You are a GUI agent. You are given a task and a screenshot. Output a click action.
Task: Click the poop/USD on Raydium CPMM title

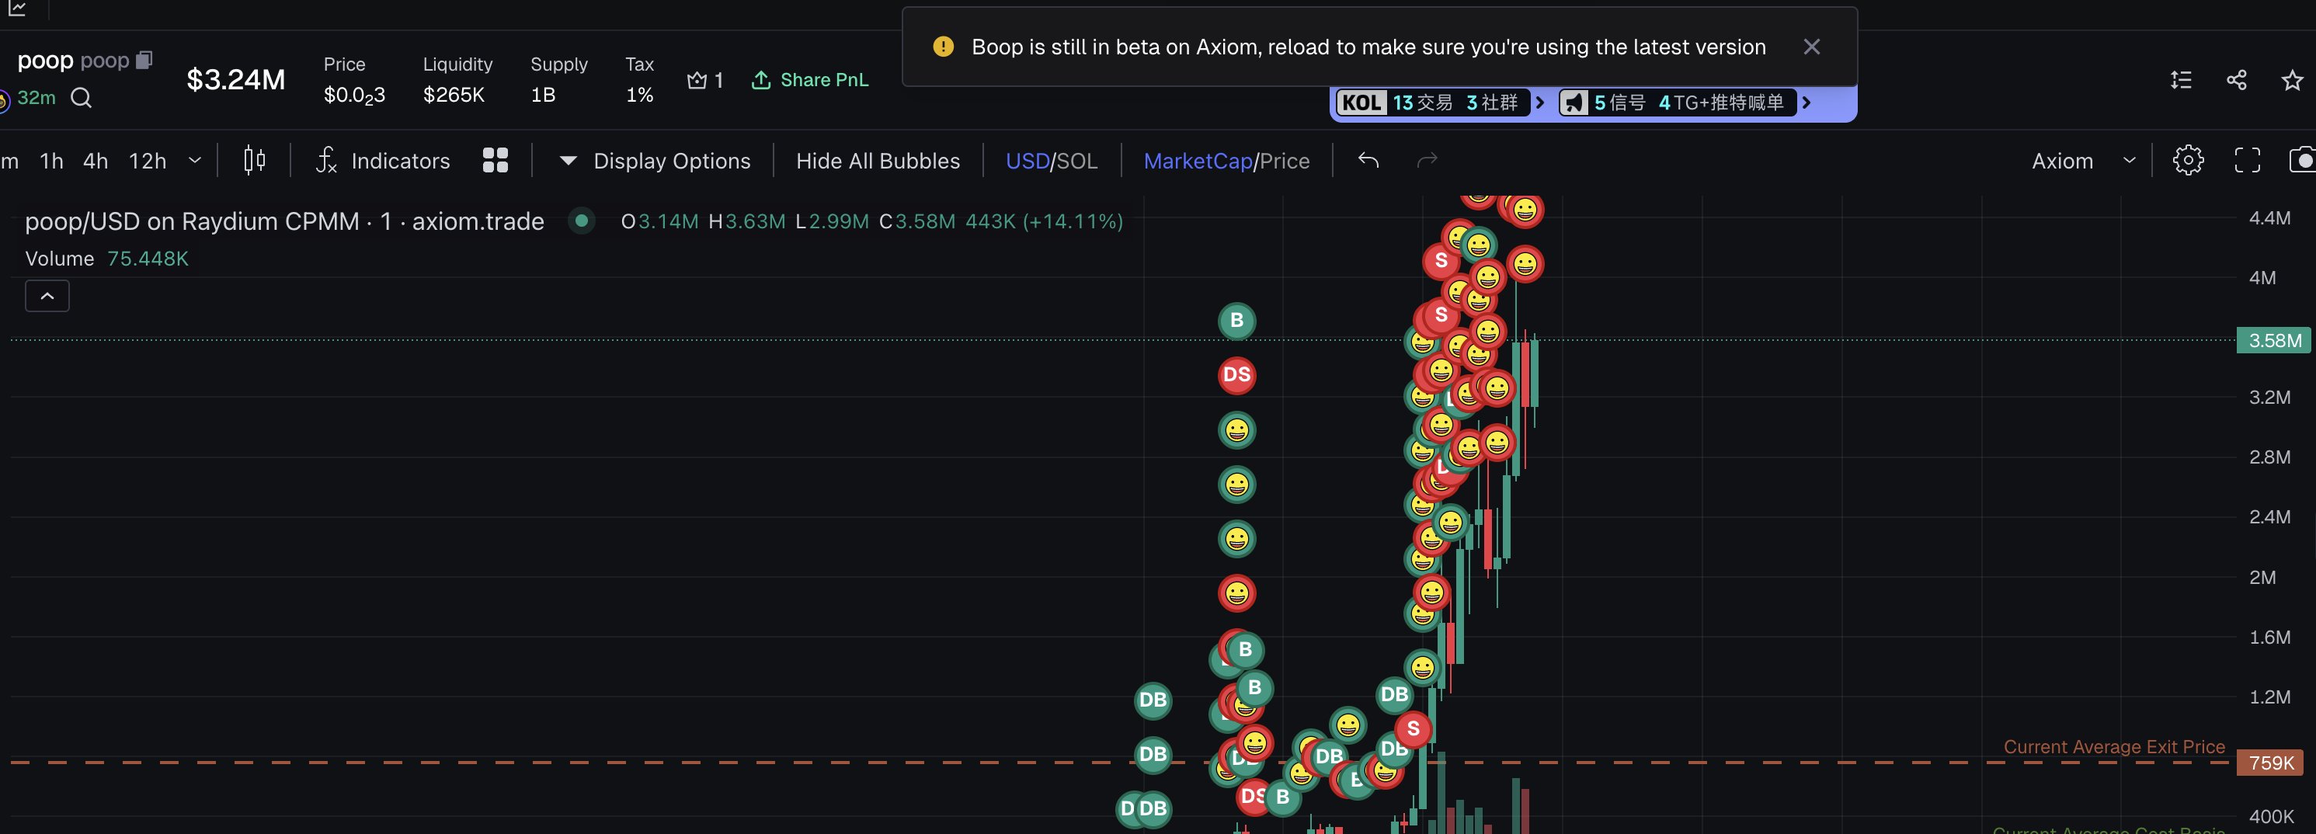click(x=284, y=221)
